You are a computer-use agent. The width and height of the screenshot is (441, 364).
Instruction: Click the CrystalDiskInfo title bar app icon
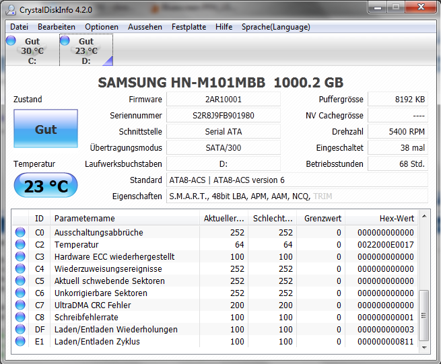(11, 10)
